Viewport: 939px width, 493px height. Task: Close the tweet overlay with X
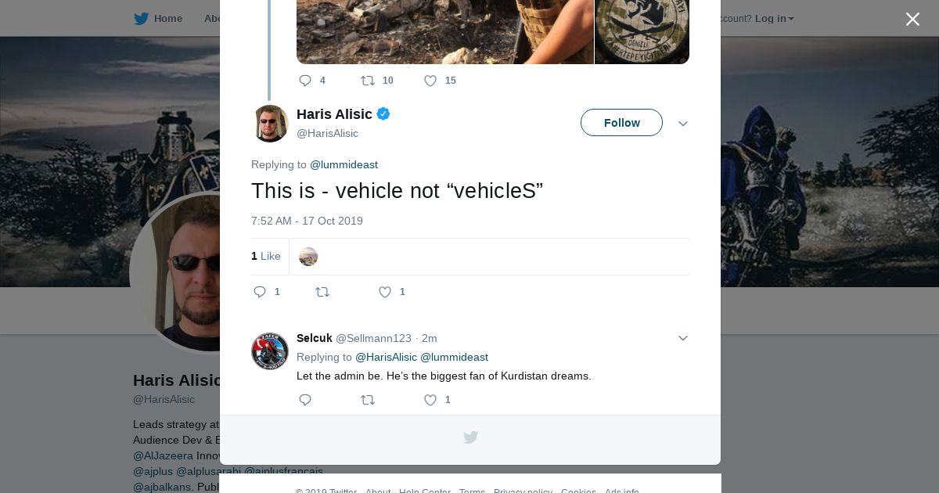912,20
